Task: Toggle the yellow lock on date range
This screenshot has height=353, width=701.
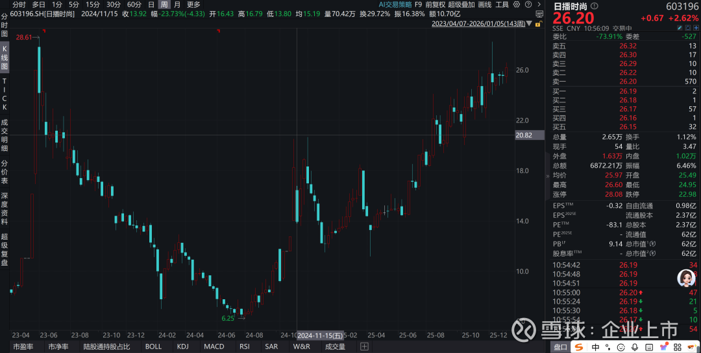Action: click(538, 24)
